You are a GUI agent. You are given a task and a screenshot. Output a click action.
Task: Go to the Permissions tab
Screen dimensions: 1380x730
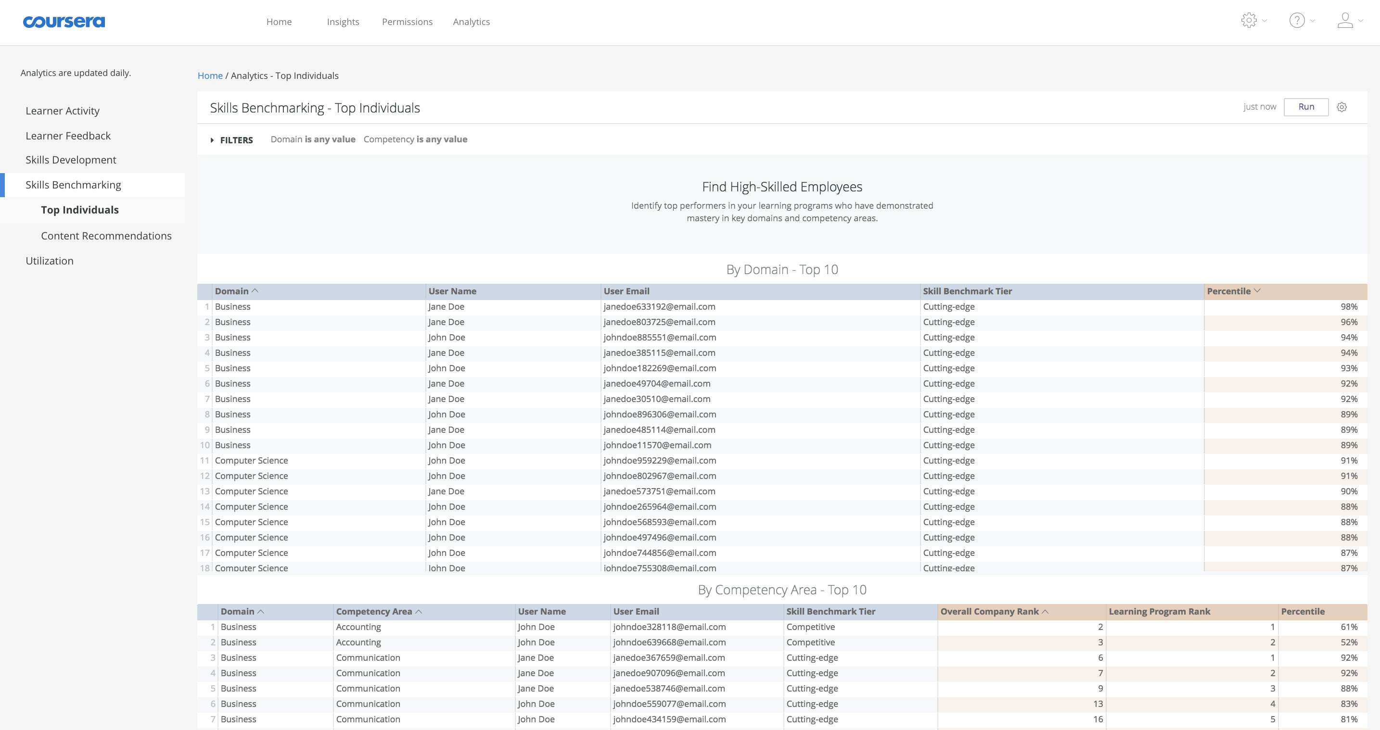407,22
